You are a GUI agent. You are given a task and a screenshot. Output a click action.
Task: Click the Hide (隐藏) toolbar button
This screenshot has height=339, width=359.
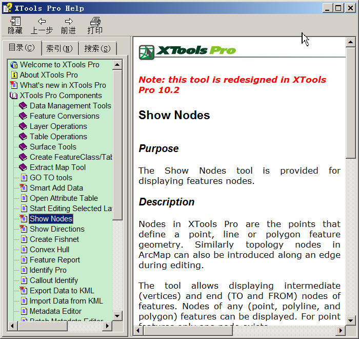click(x=15, y=26)
